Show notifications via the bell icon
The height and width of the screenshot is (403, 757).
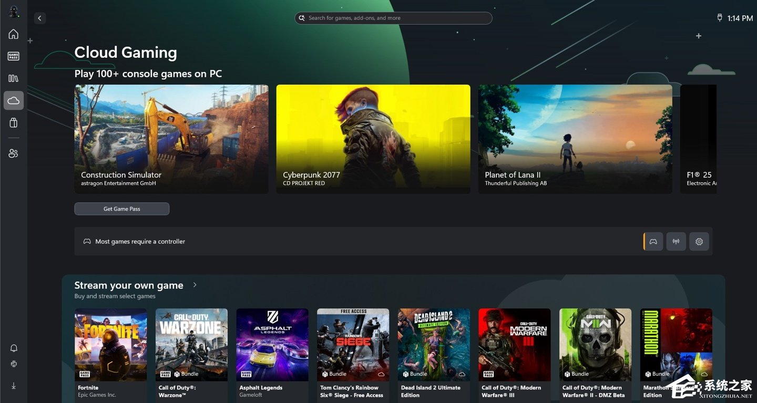tap(14, 348)
